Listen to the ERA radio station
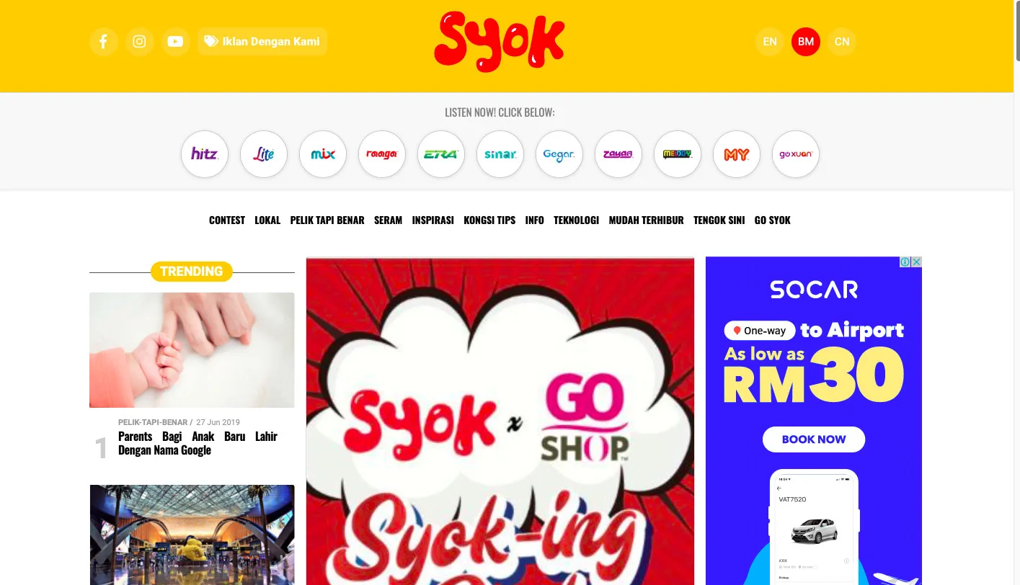The height and width of the screenshot is (585, 1020). 441,154
